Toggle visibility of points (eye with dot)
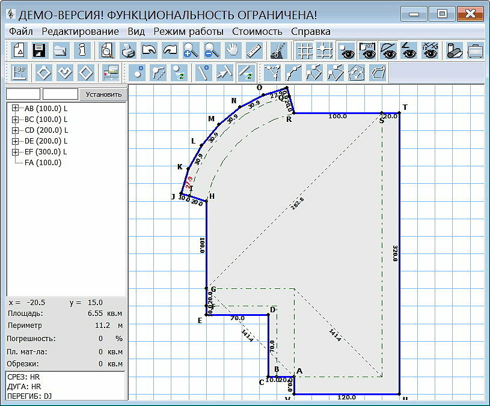The image size is (490, 406). (346, 50)
